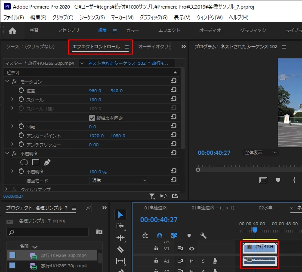Open the ウィンドウ(W) menu
This screenshot has height=272, width=302.
tap(210, 18)
